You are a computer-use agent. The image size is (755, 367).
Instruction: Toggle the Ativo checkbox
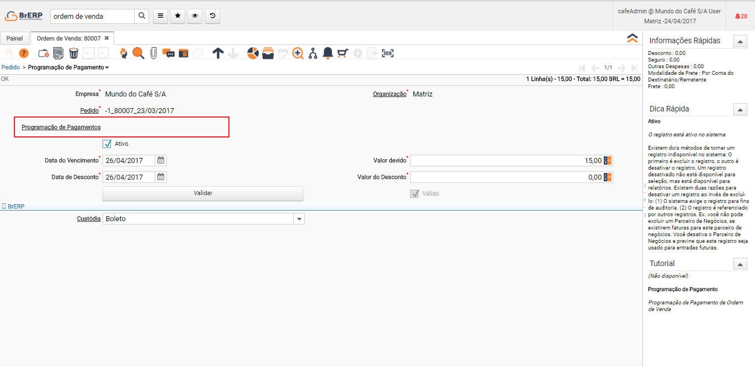point(107,144)
